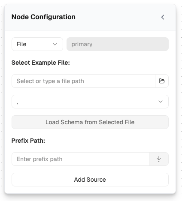Click the Node Configuration title
This screenshot has width=182, height=201.
(x=43, y=17)
